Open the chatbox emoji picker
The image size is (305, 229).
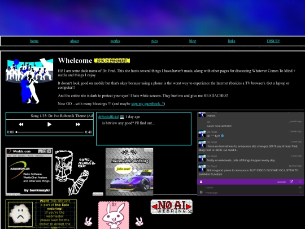coord(201,192)
